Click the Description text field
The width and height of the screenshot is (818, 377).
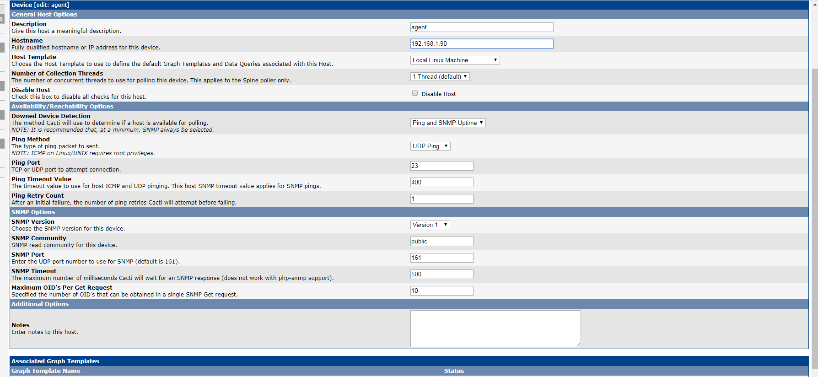[x=481, y=27]
